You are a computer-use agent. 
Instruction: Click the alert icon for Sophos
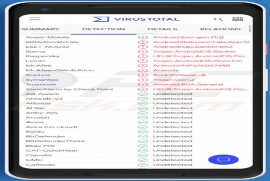[x=143, y=75]
